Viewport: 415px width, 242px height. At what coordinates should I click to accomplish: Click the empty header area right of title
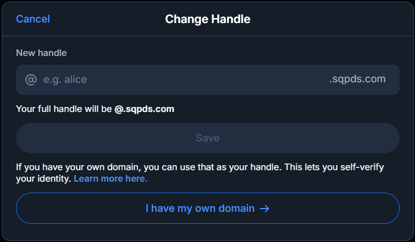pos(331,19)
